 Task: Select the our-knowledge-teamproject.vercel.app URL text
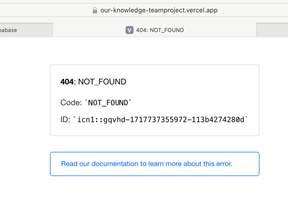coord(159,10)
